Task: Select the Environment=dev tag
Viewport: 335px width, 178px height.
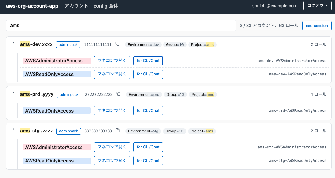Action: coord(143,44)
